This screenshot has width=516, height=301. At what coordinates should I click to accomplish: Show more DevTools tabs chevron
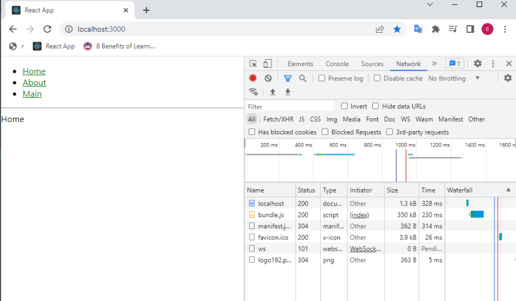pyautogui.click(x=434, y=63)
